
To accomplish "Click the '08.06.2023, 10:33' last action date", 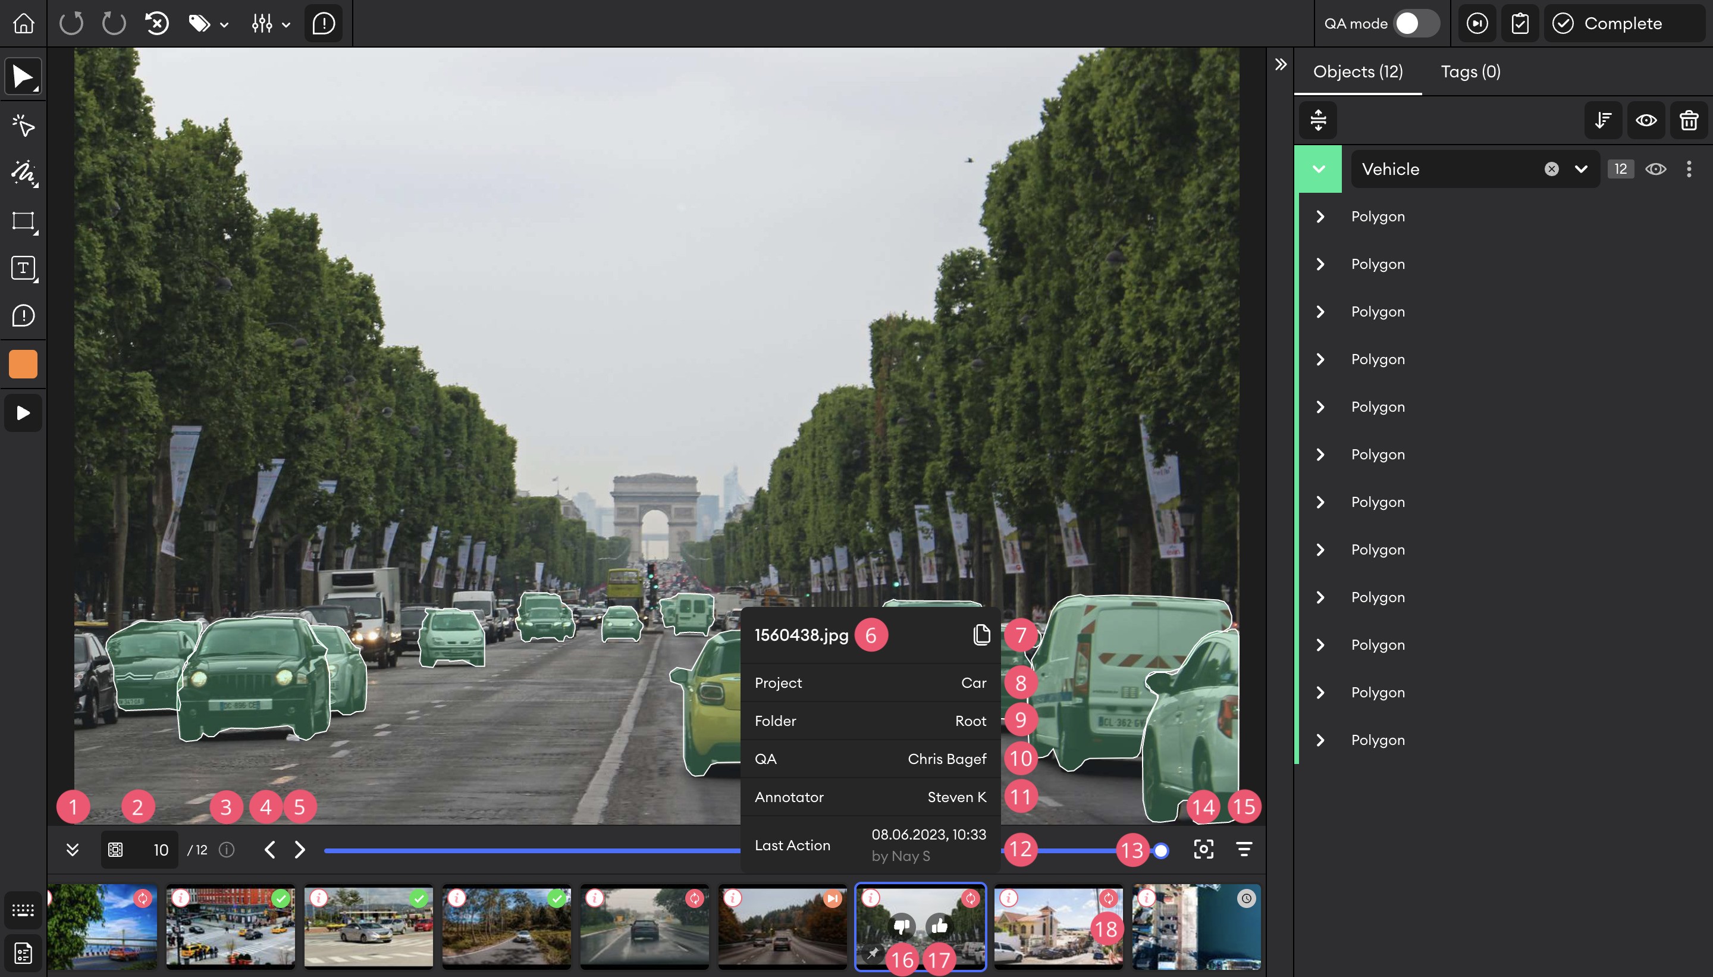I will coord(929,835).
